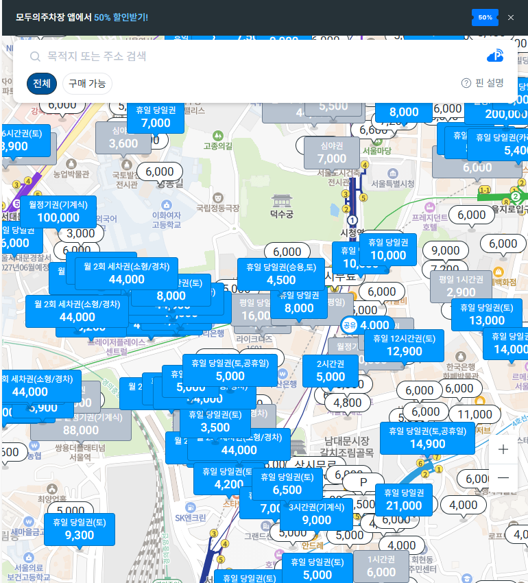The image size is (528, 583).
Task: Select the '전체' filter chip
Action: click(x=42, y=84)
